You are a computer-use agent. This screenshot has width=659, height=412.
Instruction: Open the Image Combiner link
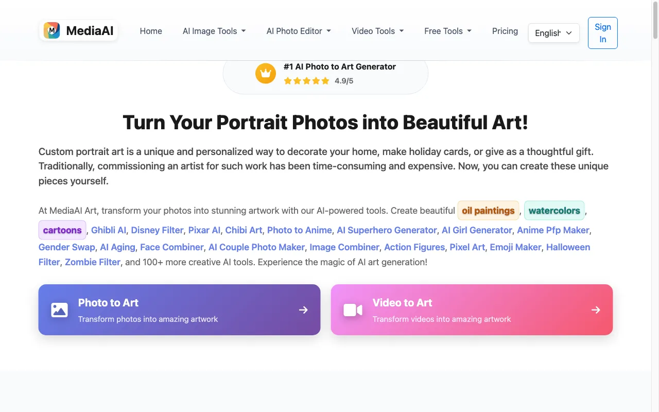(x=344, y=247)
